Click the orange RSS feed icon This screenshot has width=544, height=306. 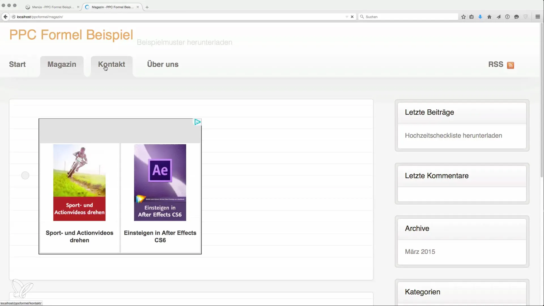pos(511,65)
